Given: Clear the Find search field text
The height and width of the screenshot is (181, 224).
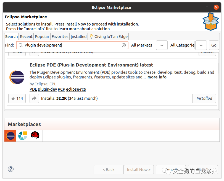Looking at the screenshot, I should (123, 45).
